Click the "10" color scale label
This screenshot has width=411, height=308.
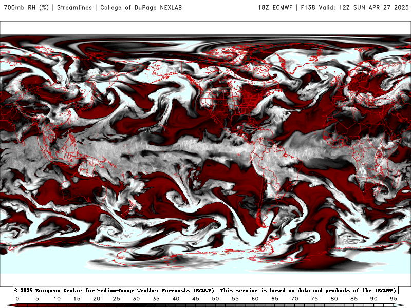click(x=57, y=299)
